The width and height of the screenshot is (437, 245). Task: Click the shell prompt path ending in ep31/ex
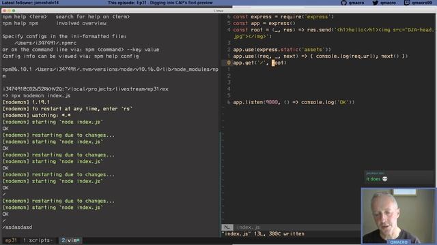click(85, 89)
